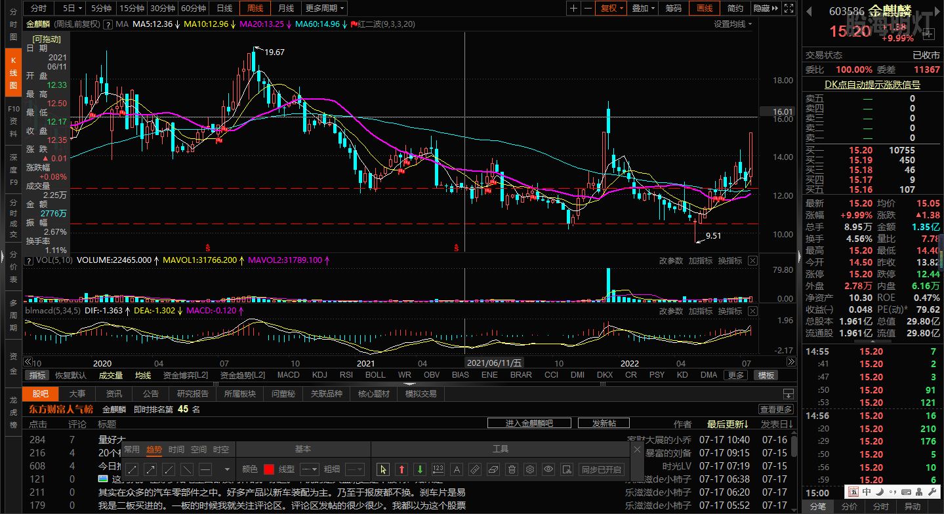
Task: Select the line segment drawing tool
Action: point(132,469)
